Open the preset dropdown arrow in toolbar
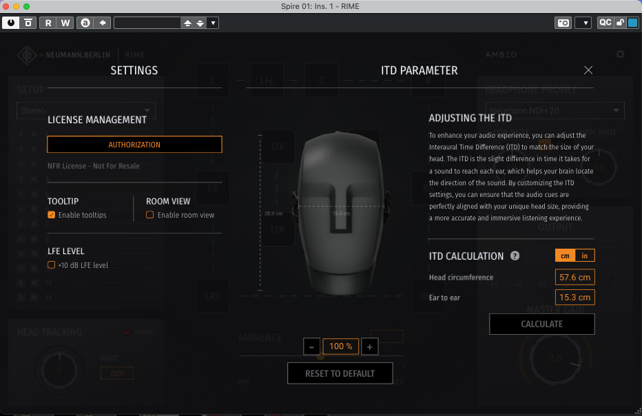The image size is (642, 416). (213, 23)
